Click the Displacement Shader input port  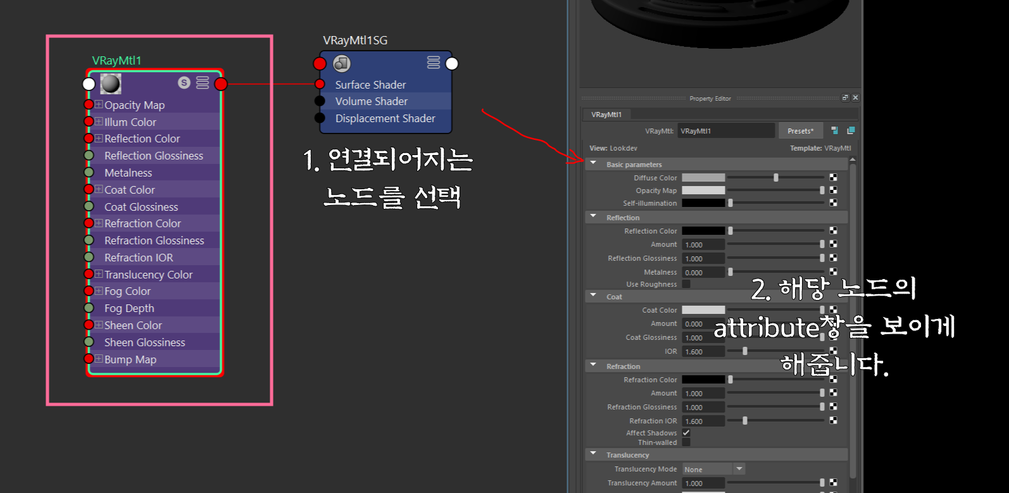pyautogui.click(x=320, y=118)
